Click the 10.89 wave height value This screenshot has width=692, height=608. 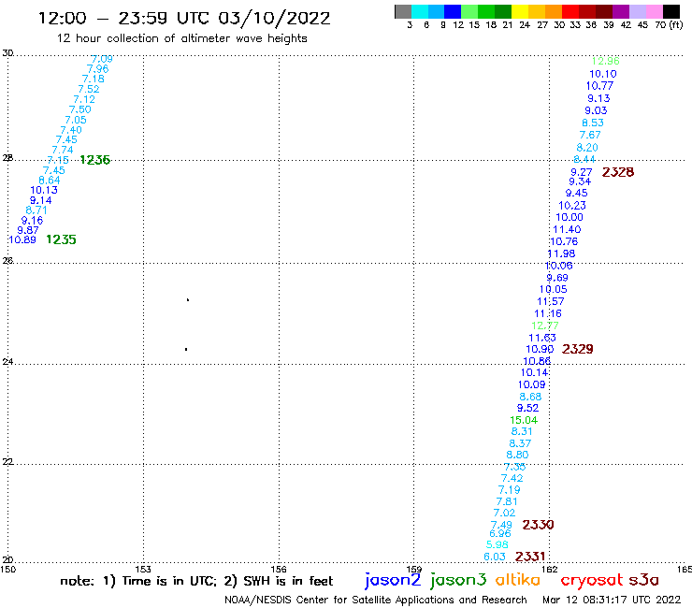(x=22, y=240)
